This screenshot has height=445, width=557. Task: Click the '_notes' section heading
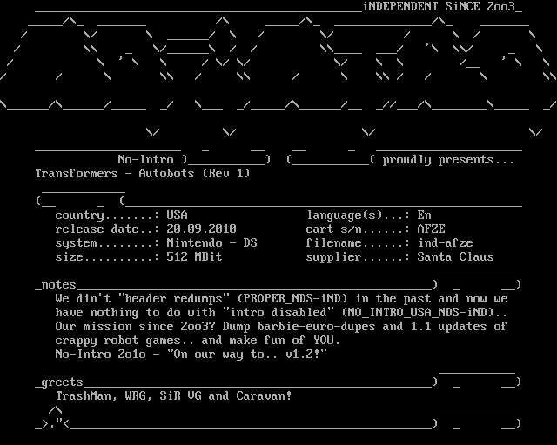[x=56, y=285]
